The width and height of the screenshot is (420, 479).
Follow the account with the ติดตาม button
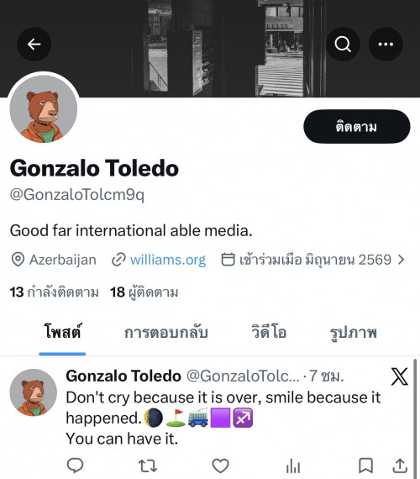pos(357,126)
